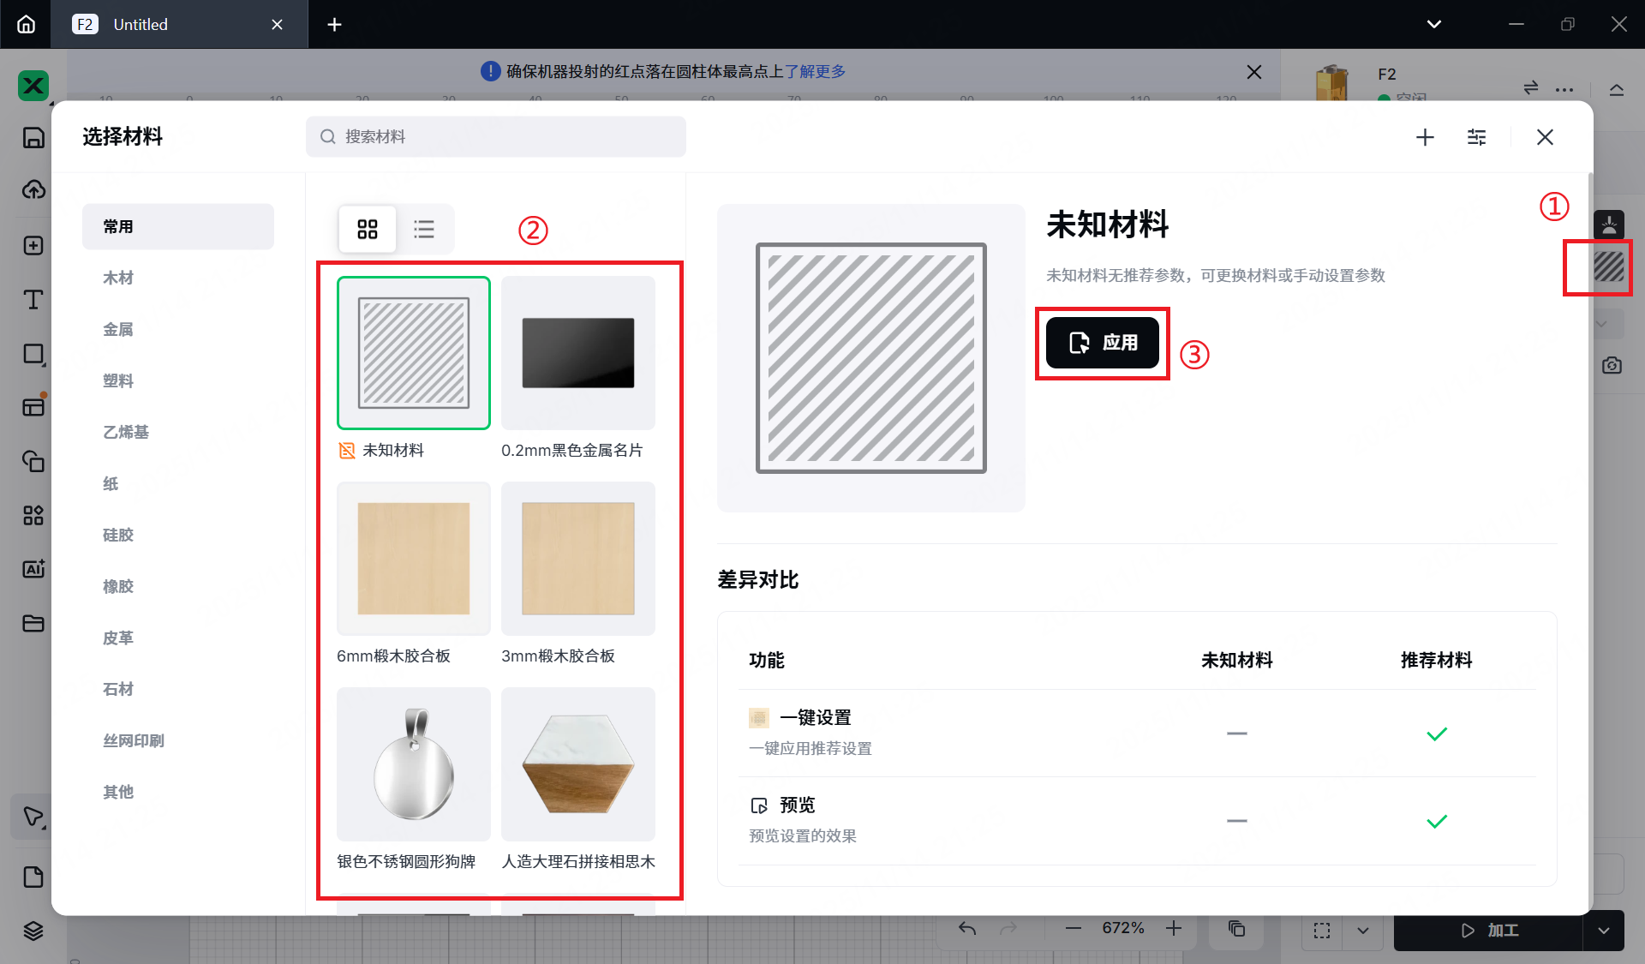
Task: Switch to grid view of materials
Action: (x=368, y=229)
